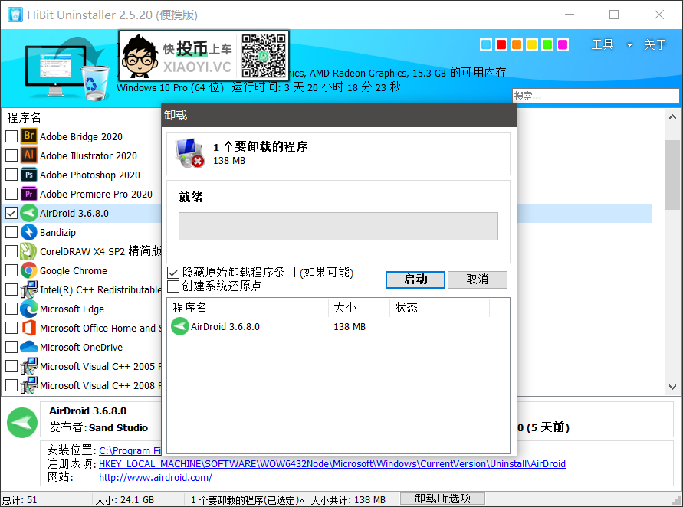Select the Microsoft OneDrive row
The image size is (683, 507).
pyautogui.click(x=83, y=347)
